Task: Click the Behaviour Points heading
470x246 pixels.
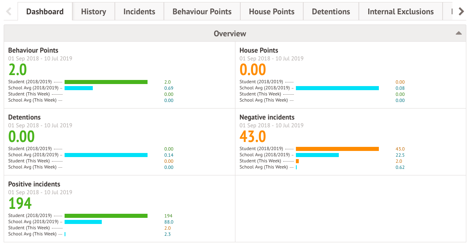Action: click(34, 50)
